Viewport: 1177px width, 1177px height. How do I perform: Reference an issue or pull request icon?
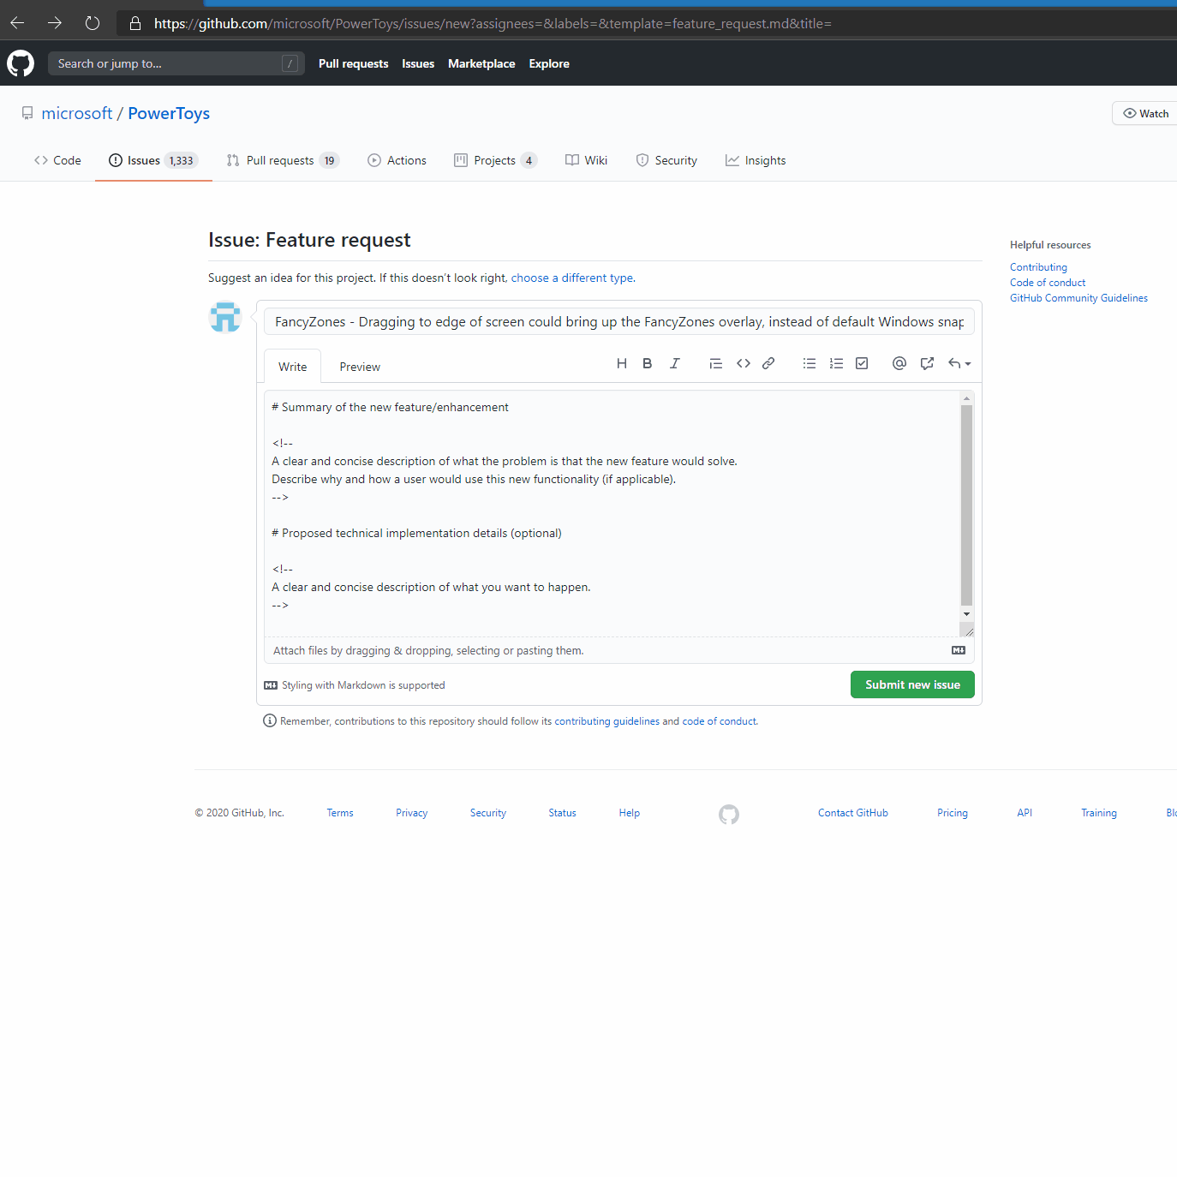[927, 363]
